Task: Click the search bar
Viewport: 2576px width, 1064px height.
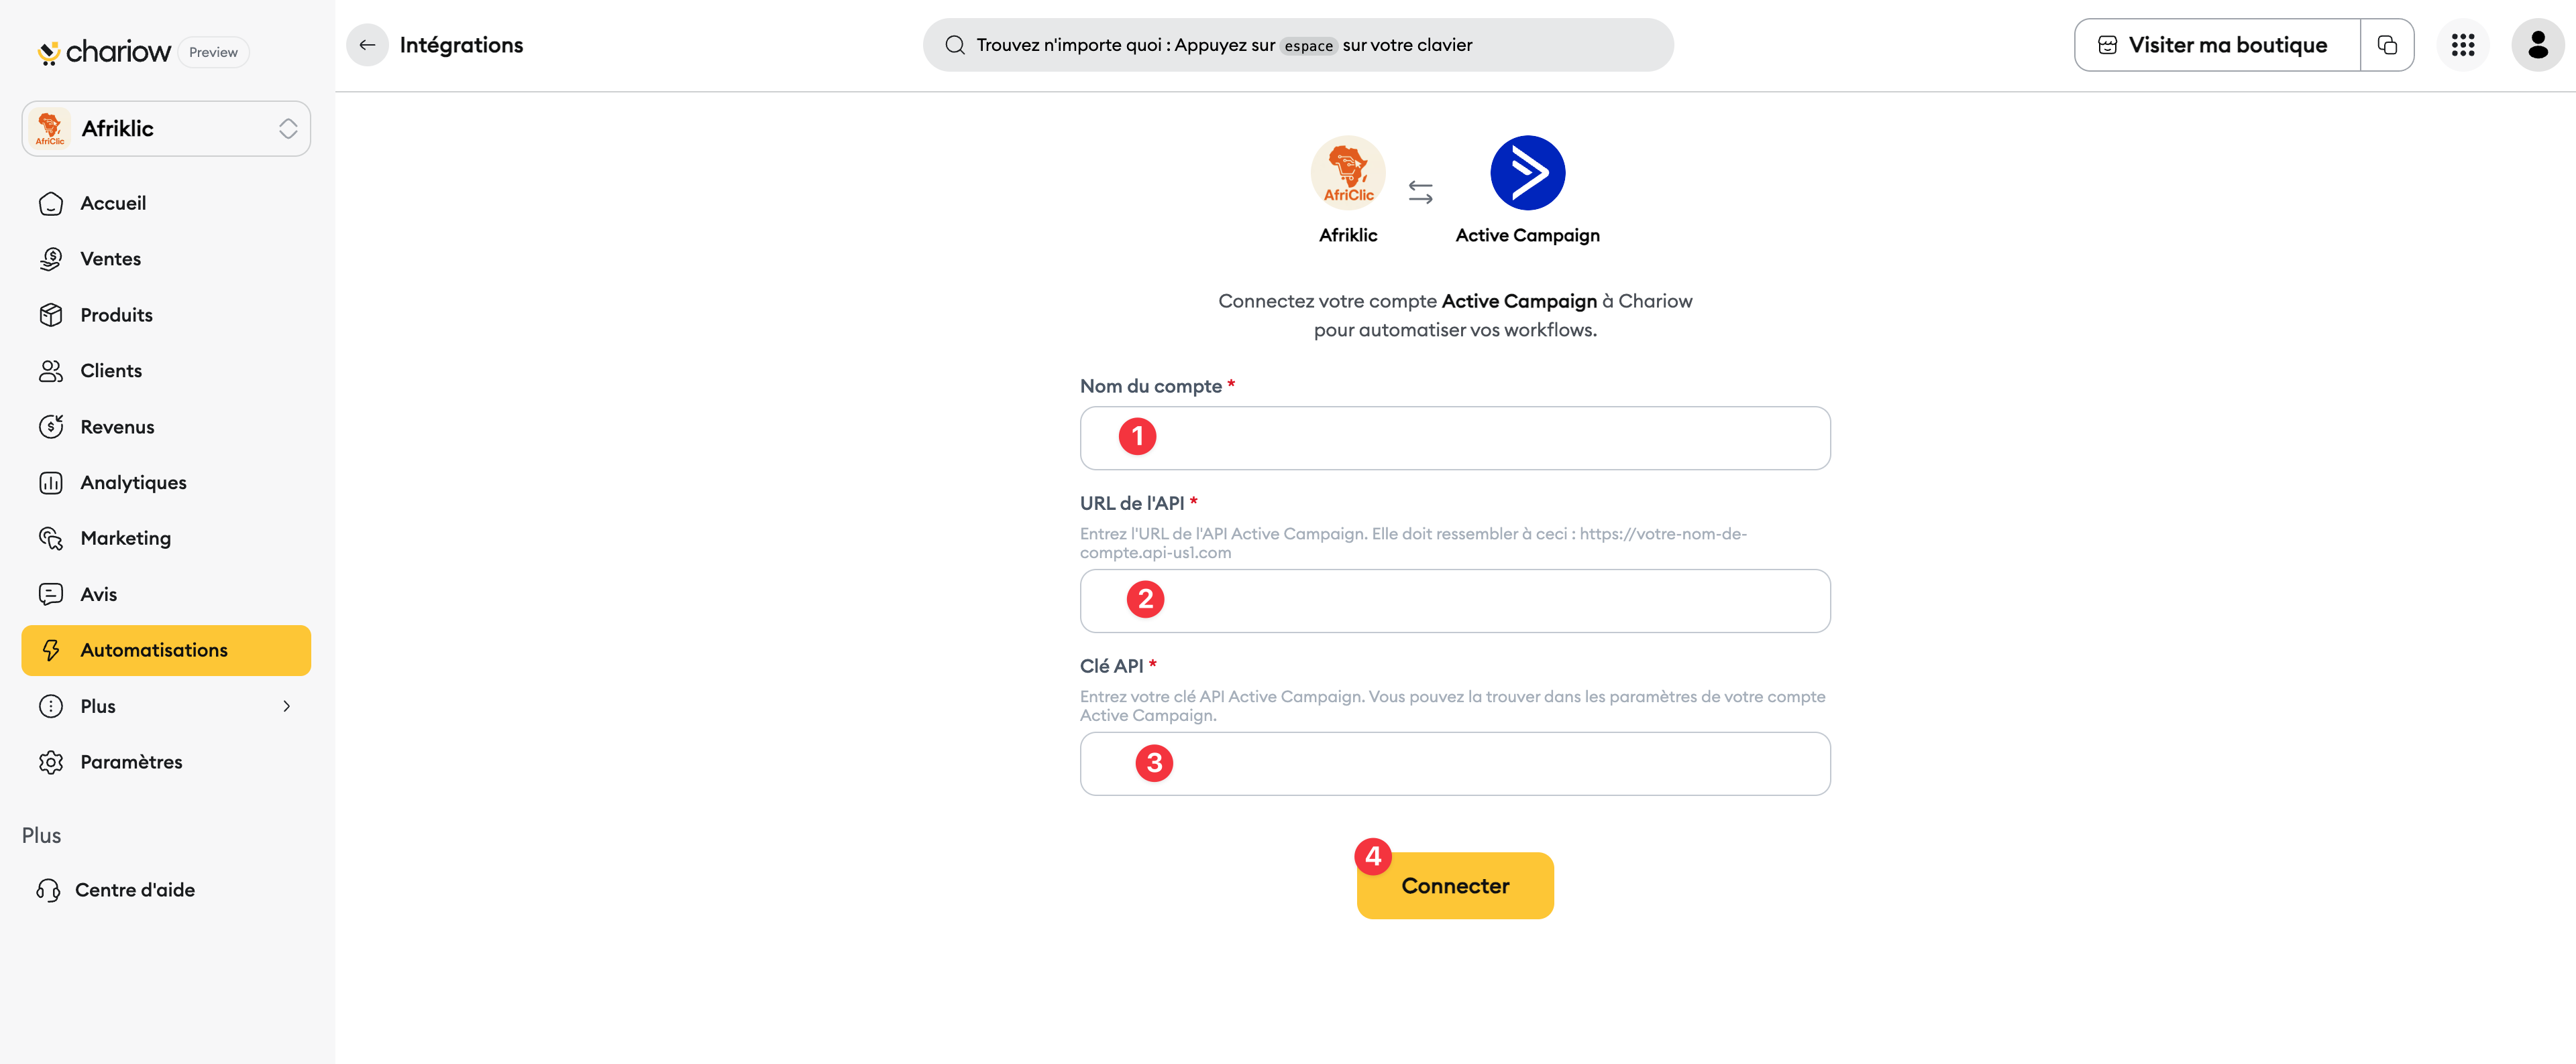Action: click(x=1298, y=45)
